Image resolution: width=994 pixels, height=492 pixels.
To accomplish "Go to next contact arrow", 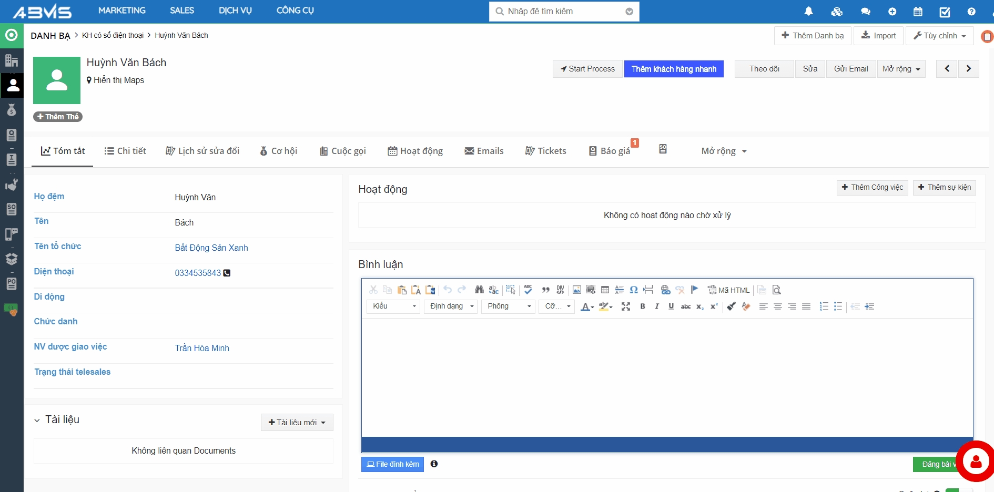I will (x=968, y=69).
